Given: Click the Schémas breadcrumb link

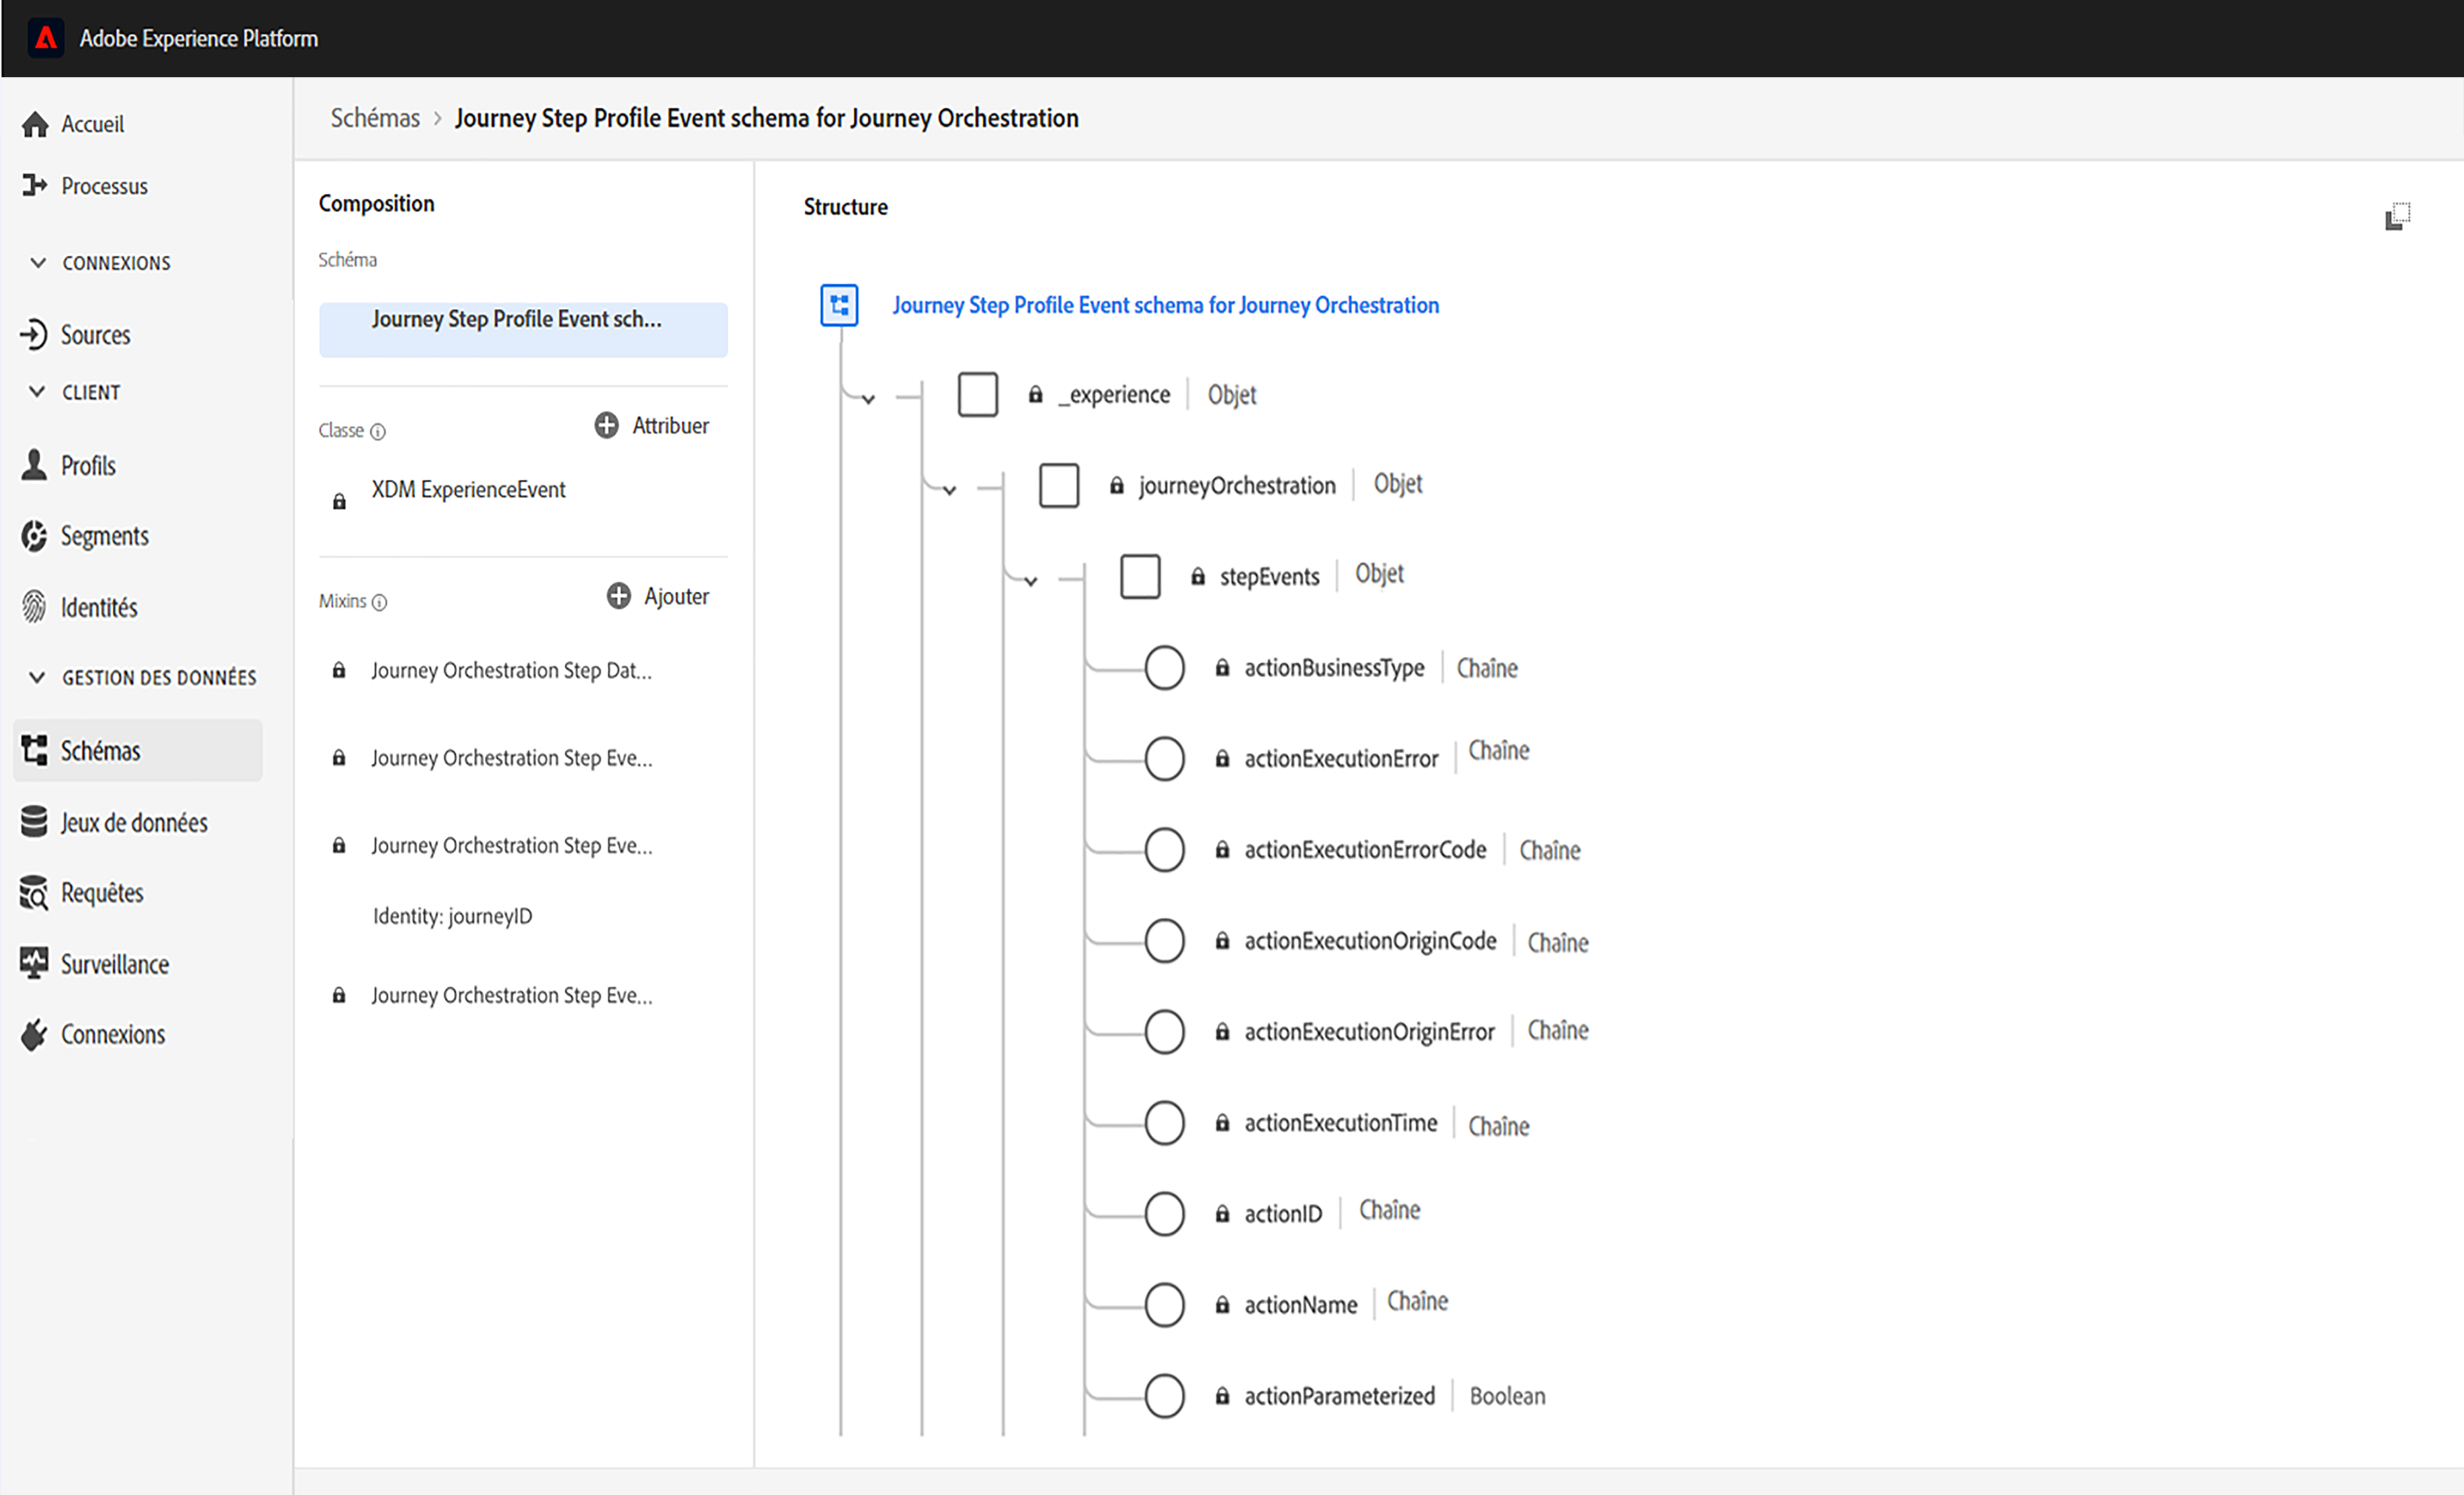Looking at the screenshot, I should (375, 118).
